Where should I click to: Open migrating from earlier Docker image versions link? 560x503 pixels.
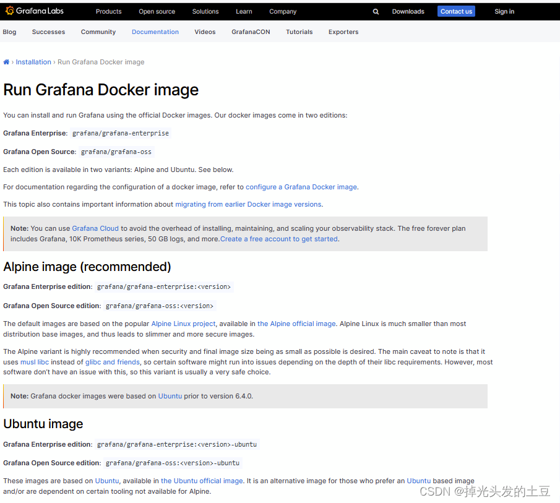tap(248, 204)
